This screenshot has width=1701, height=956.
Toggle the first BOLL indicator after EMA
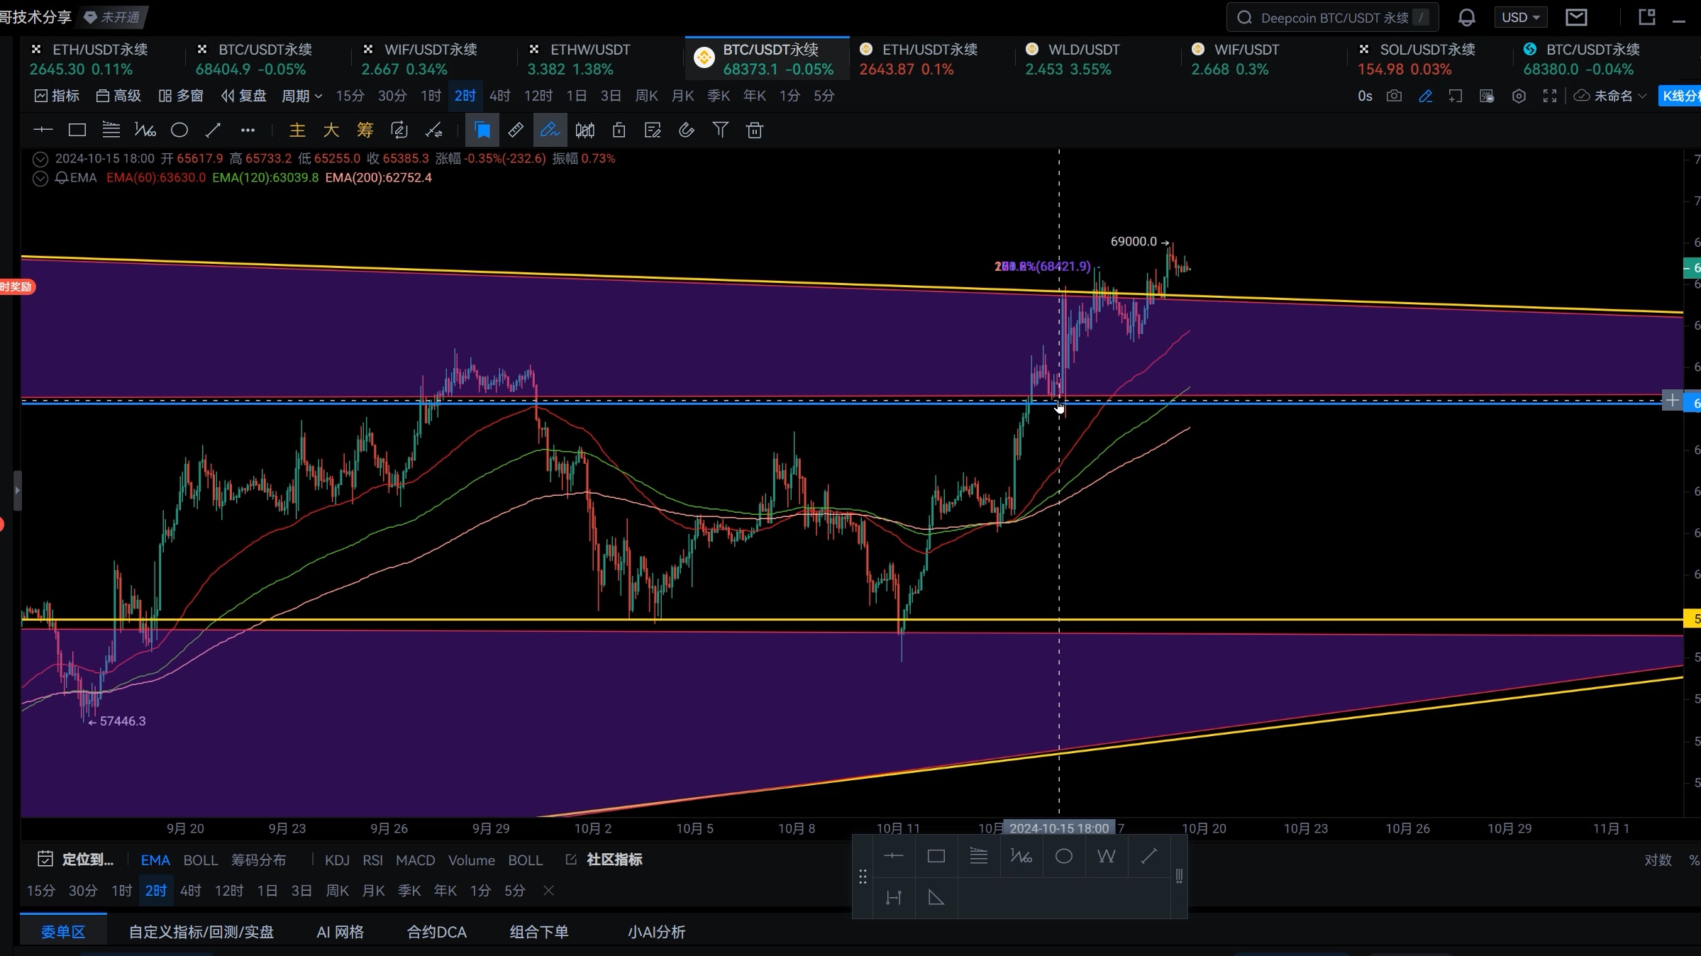coord(200,860)
